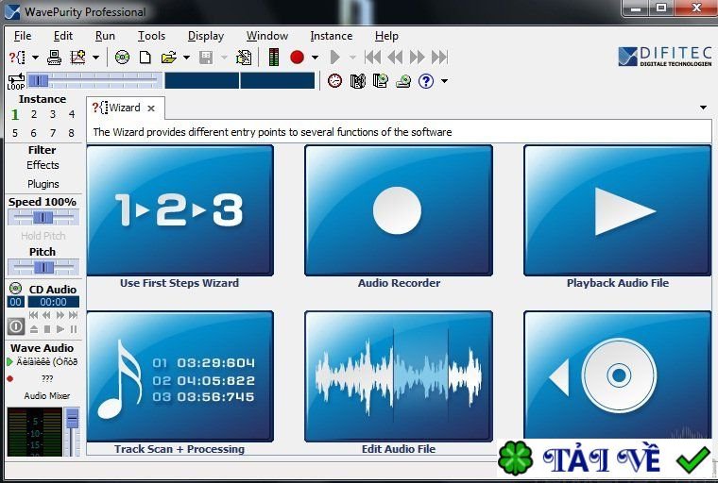This screenshot has width=718, height=483.
Task: Open dropdown arrow next to Record button
Action: tap(315, 58)
